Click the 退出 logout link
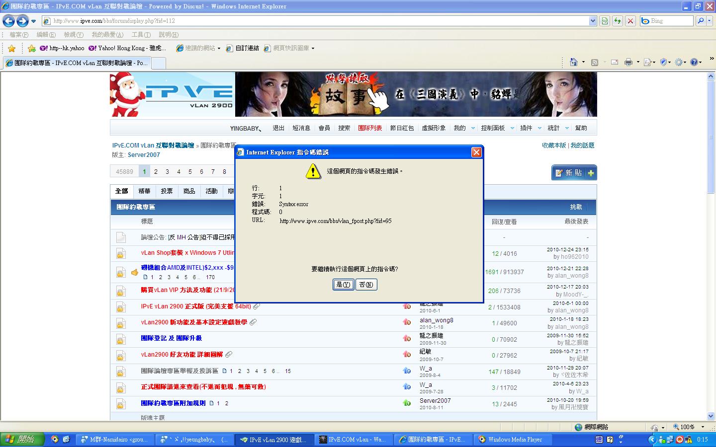The width and height of the screenshot is (716, 447). tap(278, 128)
